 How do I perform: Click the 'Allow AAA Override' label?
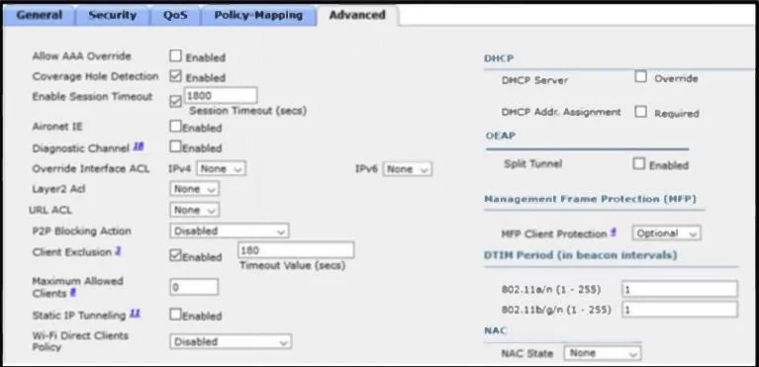[81, 56]
